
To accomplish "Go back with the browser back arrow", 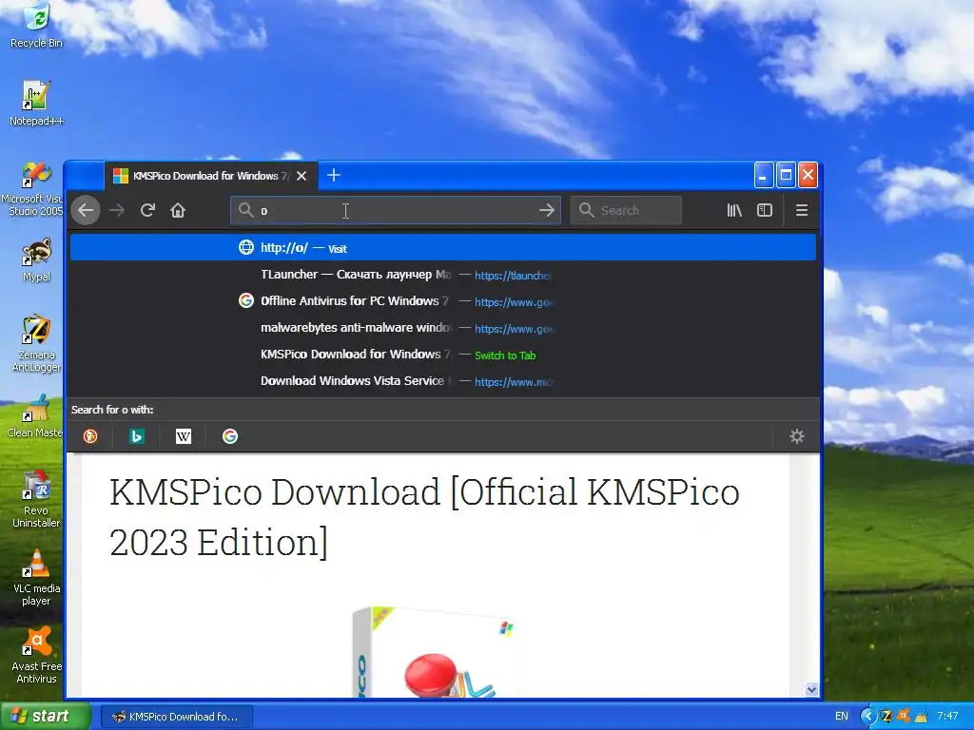I will click(x=86, y=210).
